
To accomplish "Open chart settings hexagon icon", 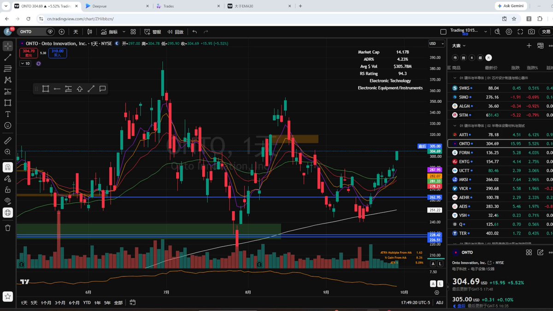I will (x=509, y=32).
